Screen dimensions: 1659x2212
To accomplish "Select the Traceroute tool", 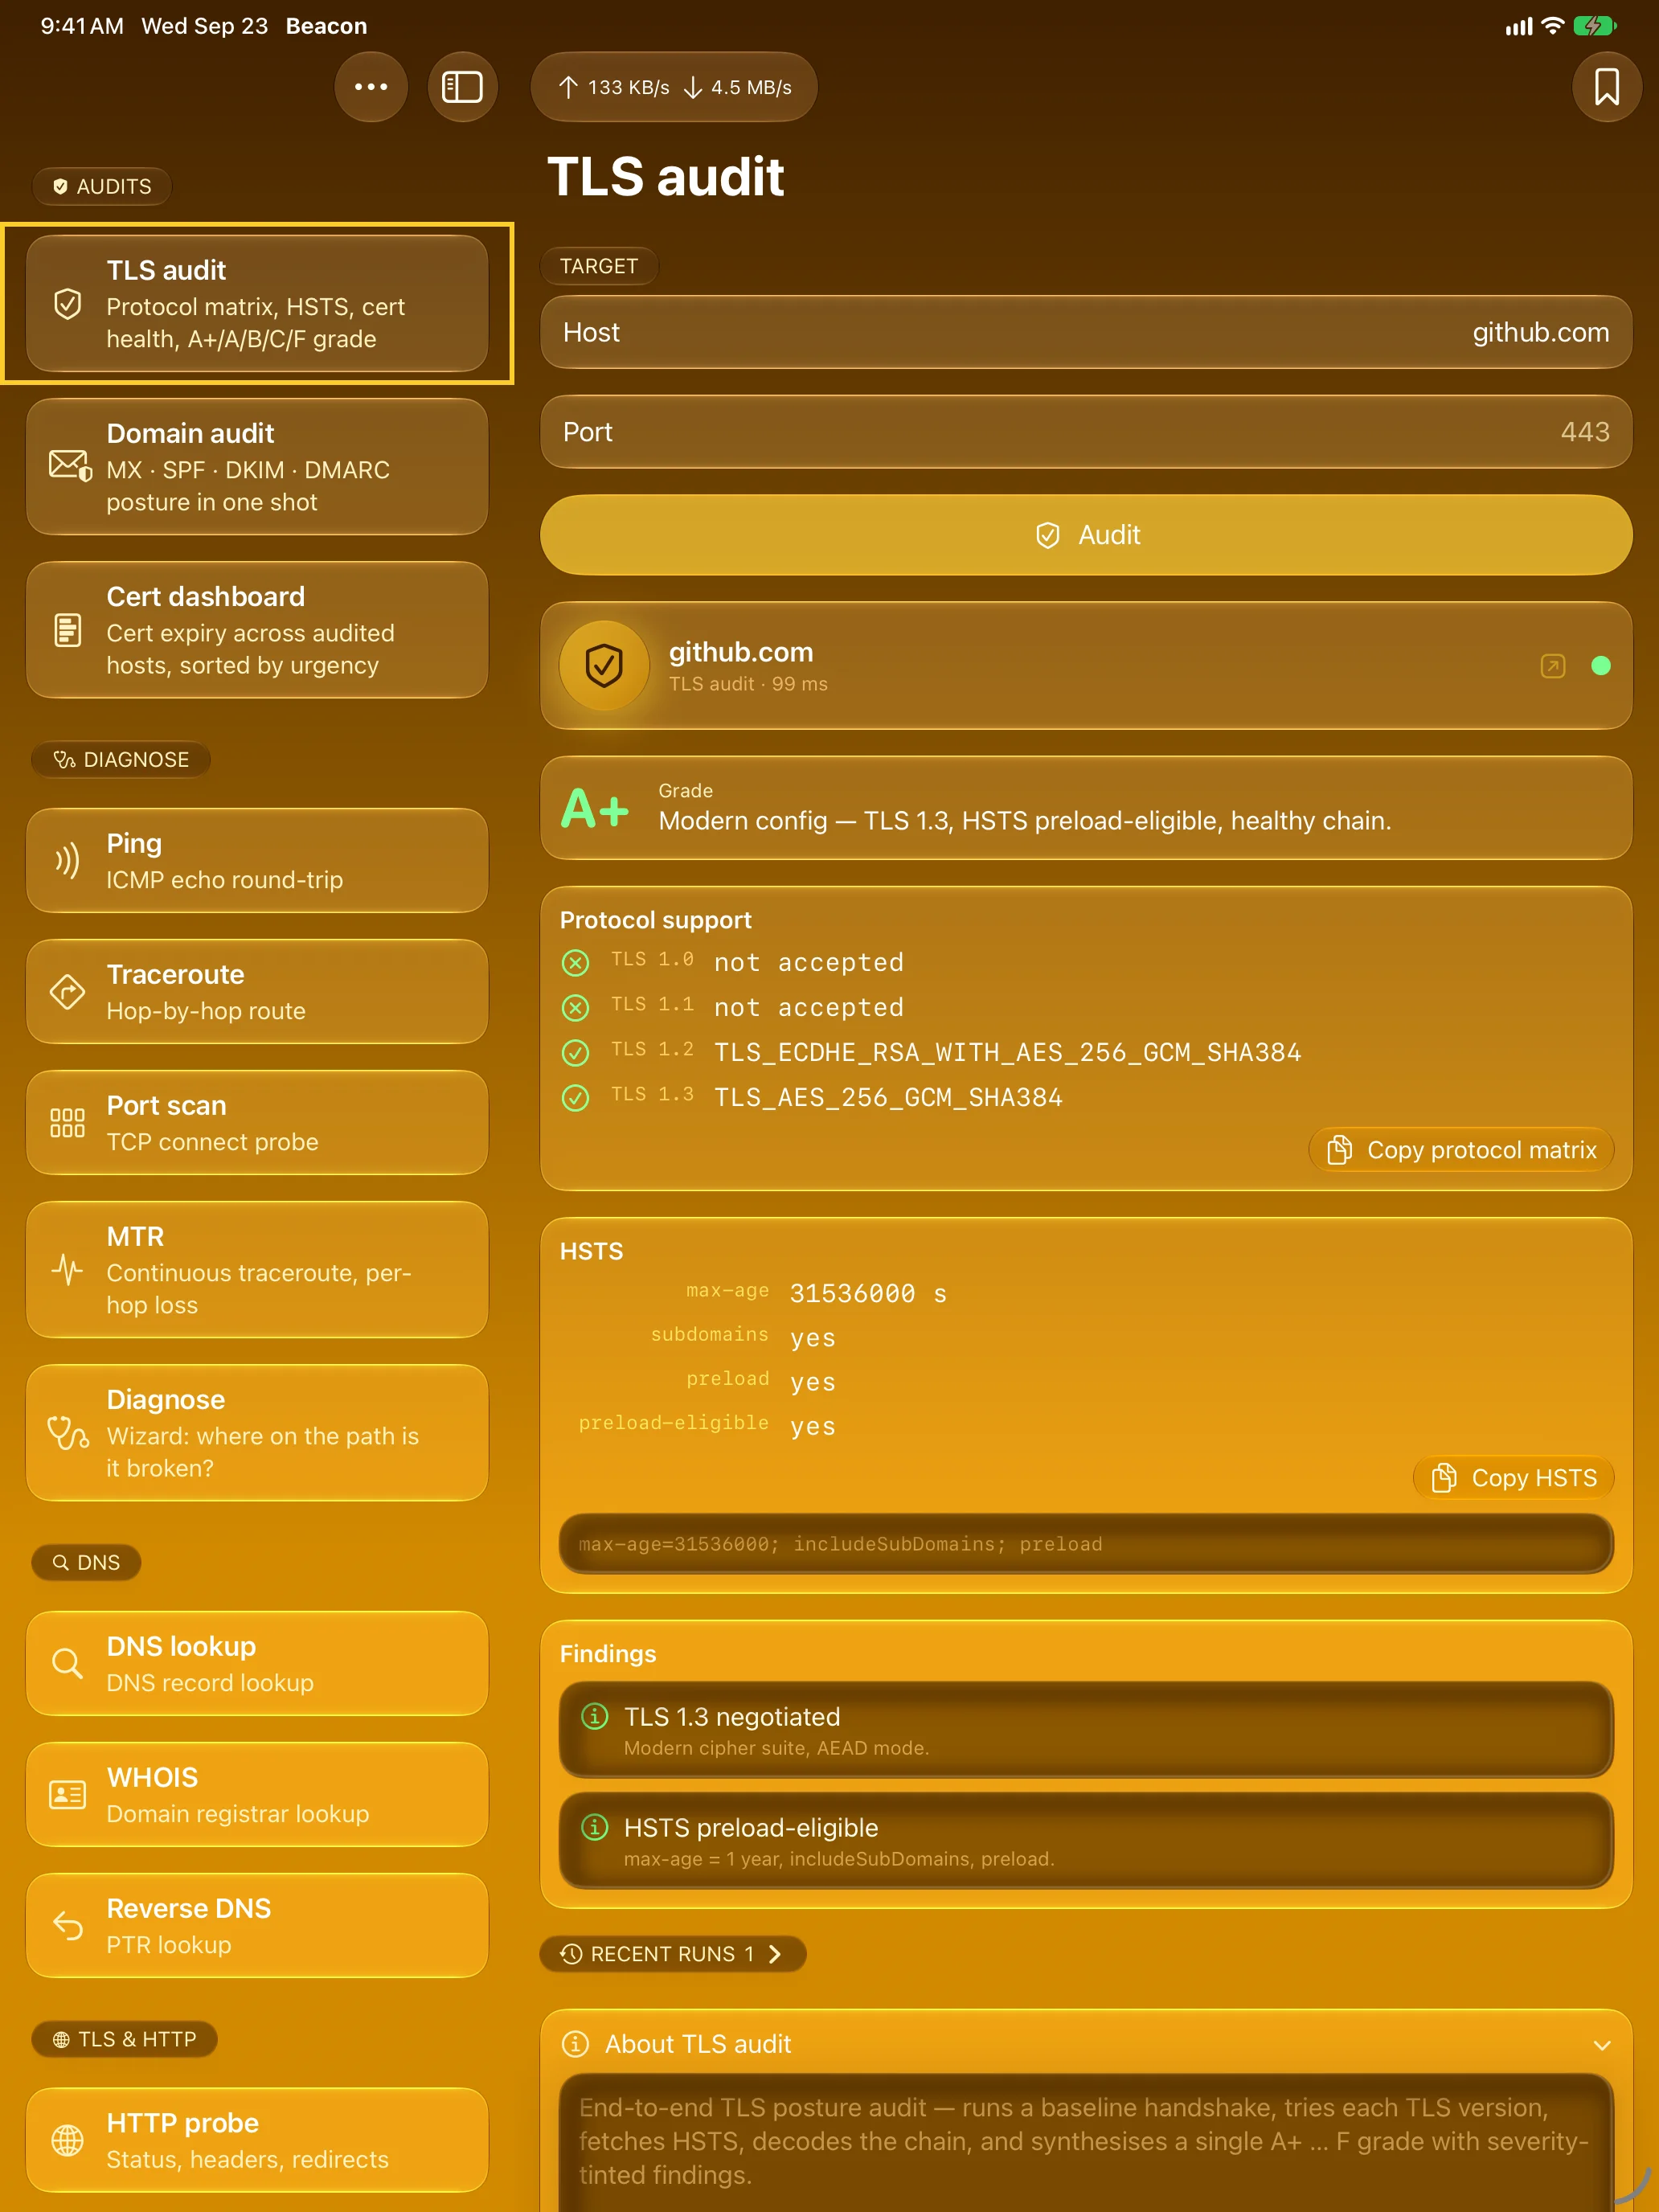I will click(257, 991).
